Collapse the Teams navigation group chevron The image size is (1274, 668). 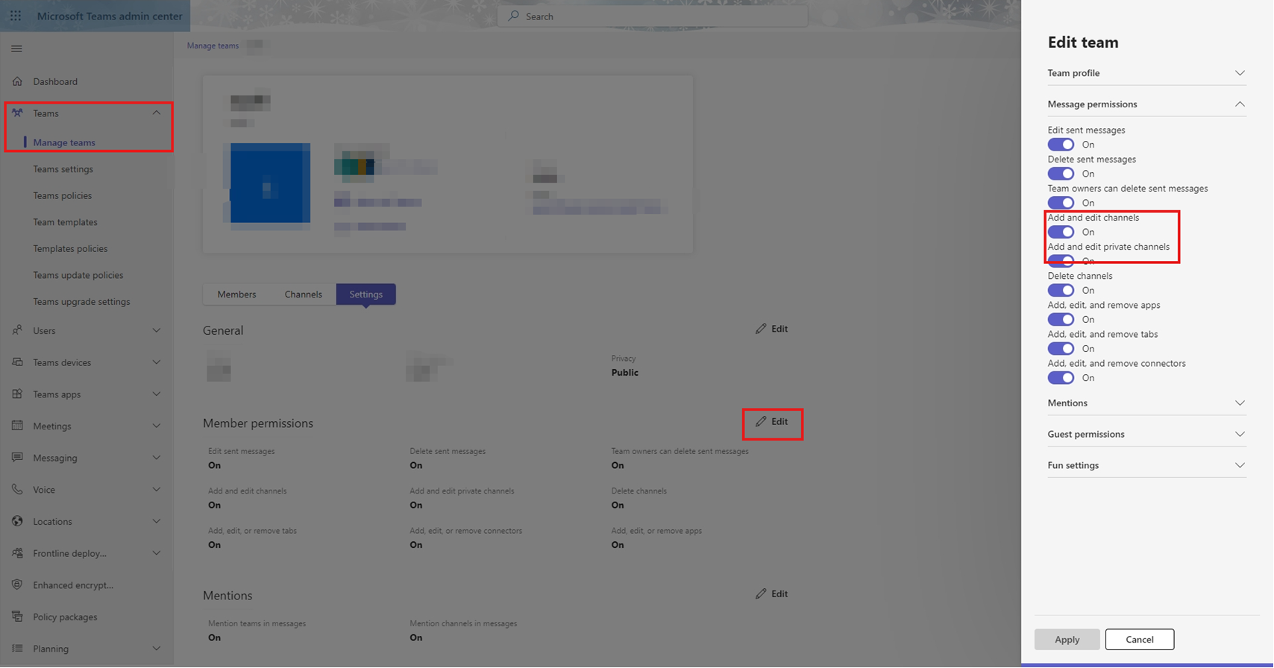pos(157,113)
